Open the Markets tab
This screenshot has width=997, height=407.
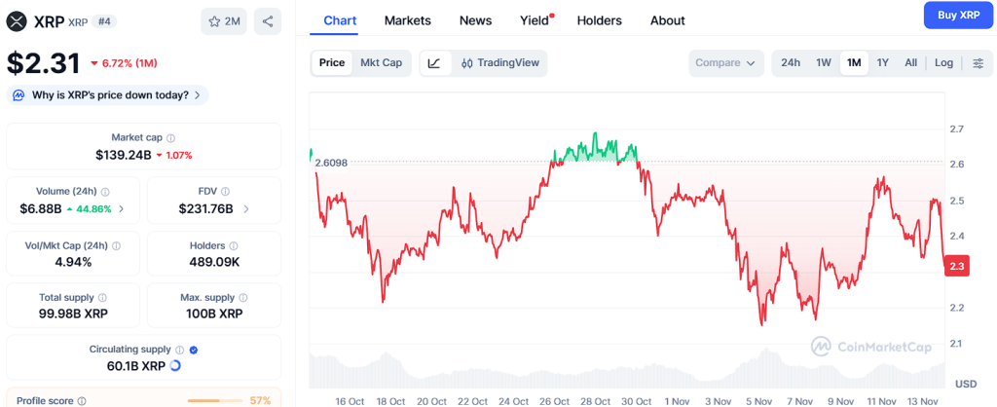point(407,20)
